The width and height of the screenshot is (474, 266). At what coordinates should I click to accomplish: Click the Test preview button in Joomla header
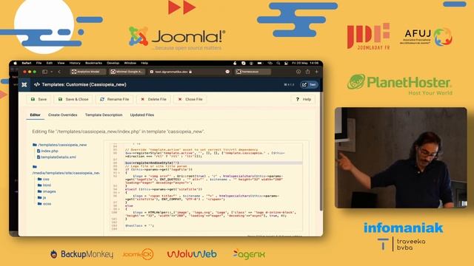tap(309, 85)
